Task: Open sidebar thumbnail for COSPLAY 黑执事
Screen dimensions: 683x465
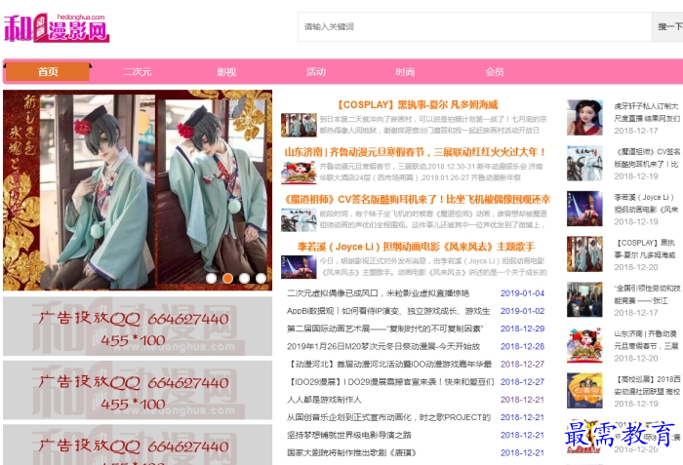Action: tap(584, 254)
